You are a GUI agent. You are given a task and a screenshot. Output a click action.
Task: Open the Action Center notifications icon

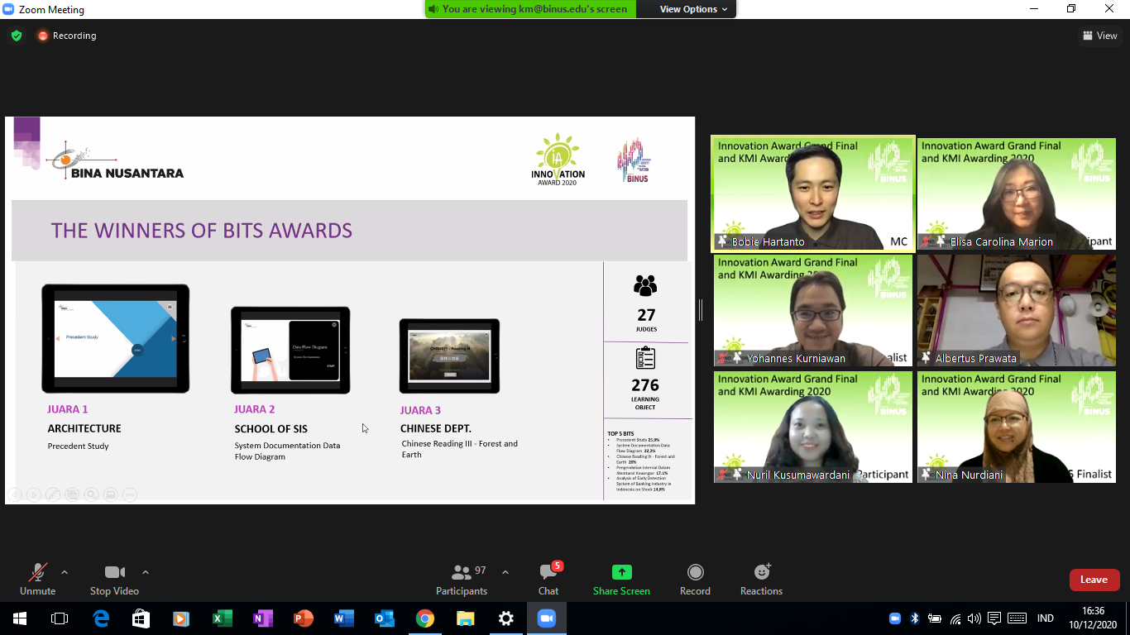994,618
